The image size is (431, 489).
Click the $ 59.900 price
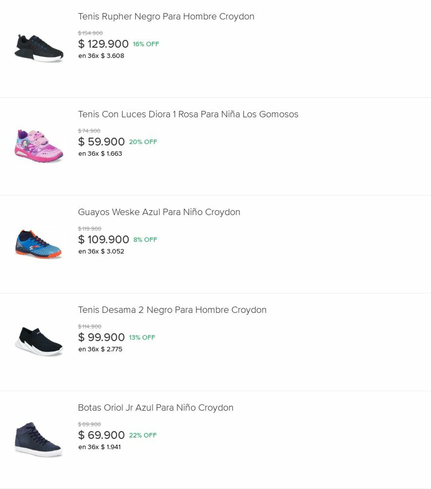(x=101, y=142)
